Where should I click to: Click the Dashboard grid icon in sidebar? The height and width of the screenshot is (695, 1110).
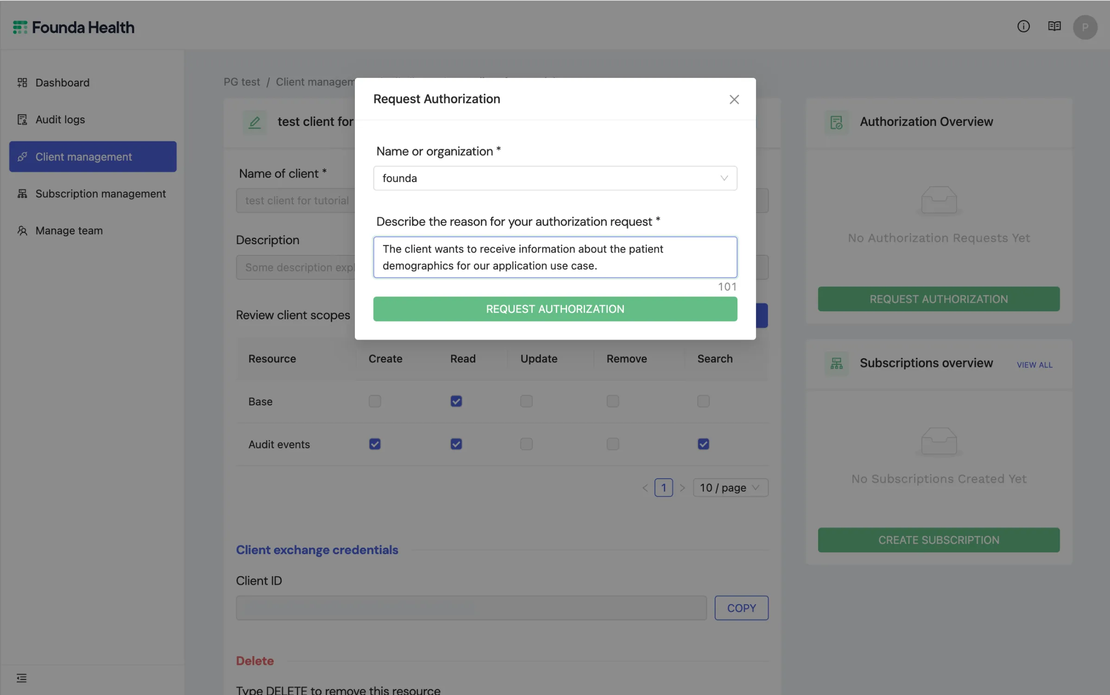point(22,82)
